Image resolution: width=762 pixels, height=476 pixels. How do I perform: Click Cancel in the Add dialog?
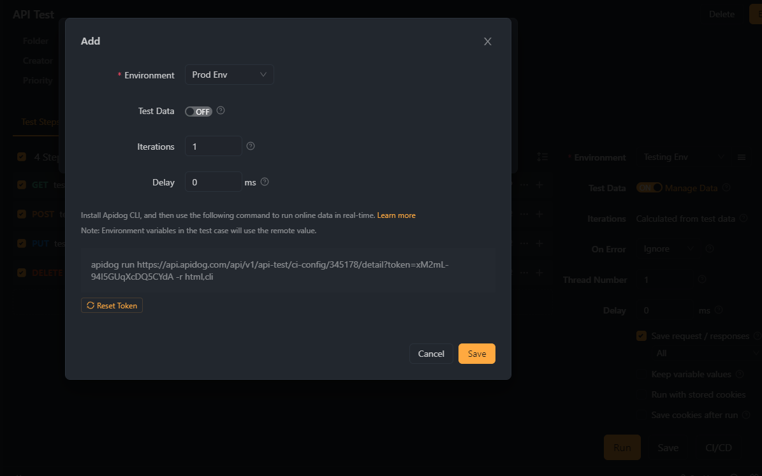431,354
